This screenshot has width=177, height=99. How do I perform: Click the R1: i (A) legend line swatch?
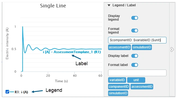click(x=12, y=92)
